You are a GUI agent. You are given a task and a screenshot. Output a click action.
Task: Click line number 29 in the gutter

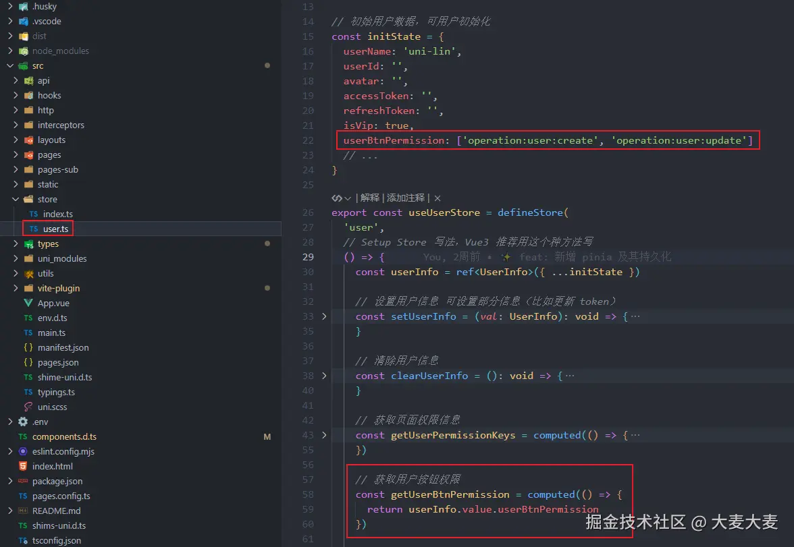[x=308, y=257]
